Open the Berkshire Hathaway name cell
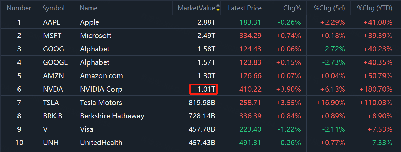Viewport: 401px width, 152px height. (112, 116)
